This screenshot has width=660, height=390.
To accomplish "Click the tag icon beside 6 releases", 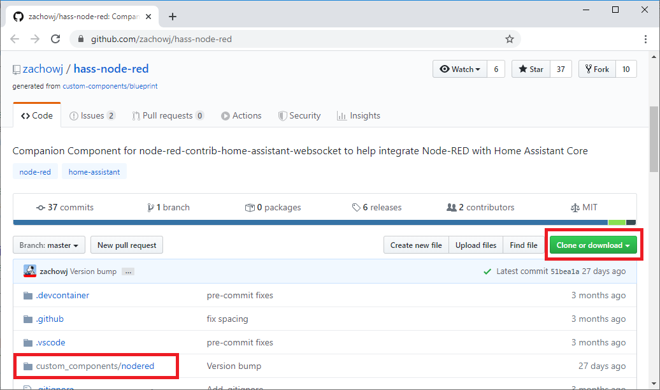I will 356,207.
